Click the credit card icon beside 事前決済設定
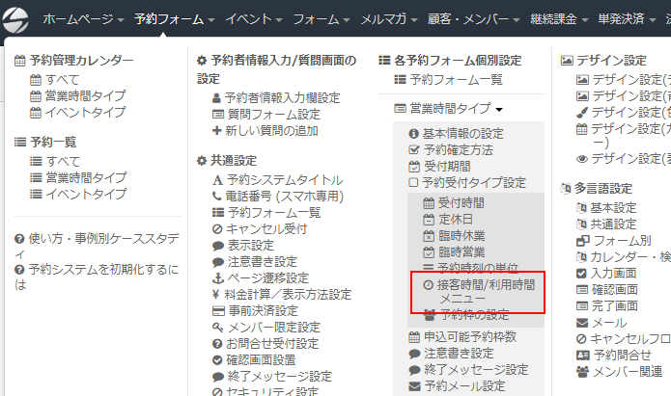 click(217, 311)
